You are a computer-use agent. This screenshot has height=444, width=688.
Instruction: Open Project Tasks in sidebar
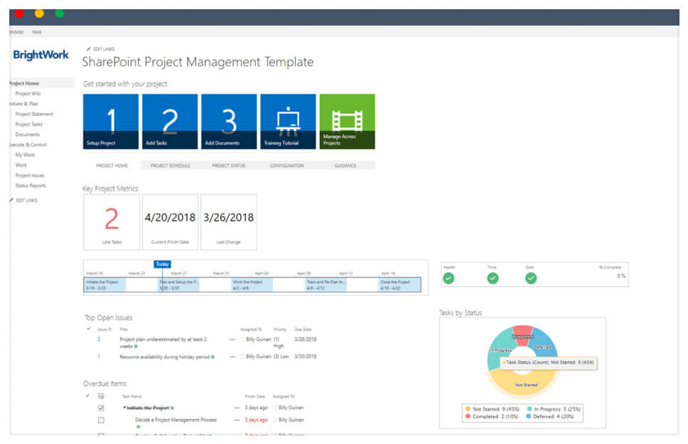[29, 124]
